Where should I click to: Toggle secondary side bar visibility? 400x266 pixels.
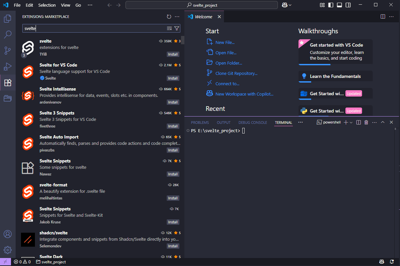click(348, 5)
